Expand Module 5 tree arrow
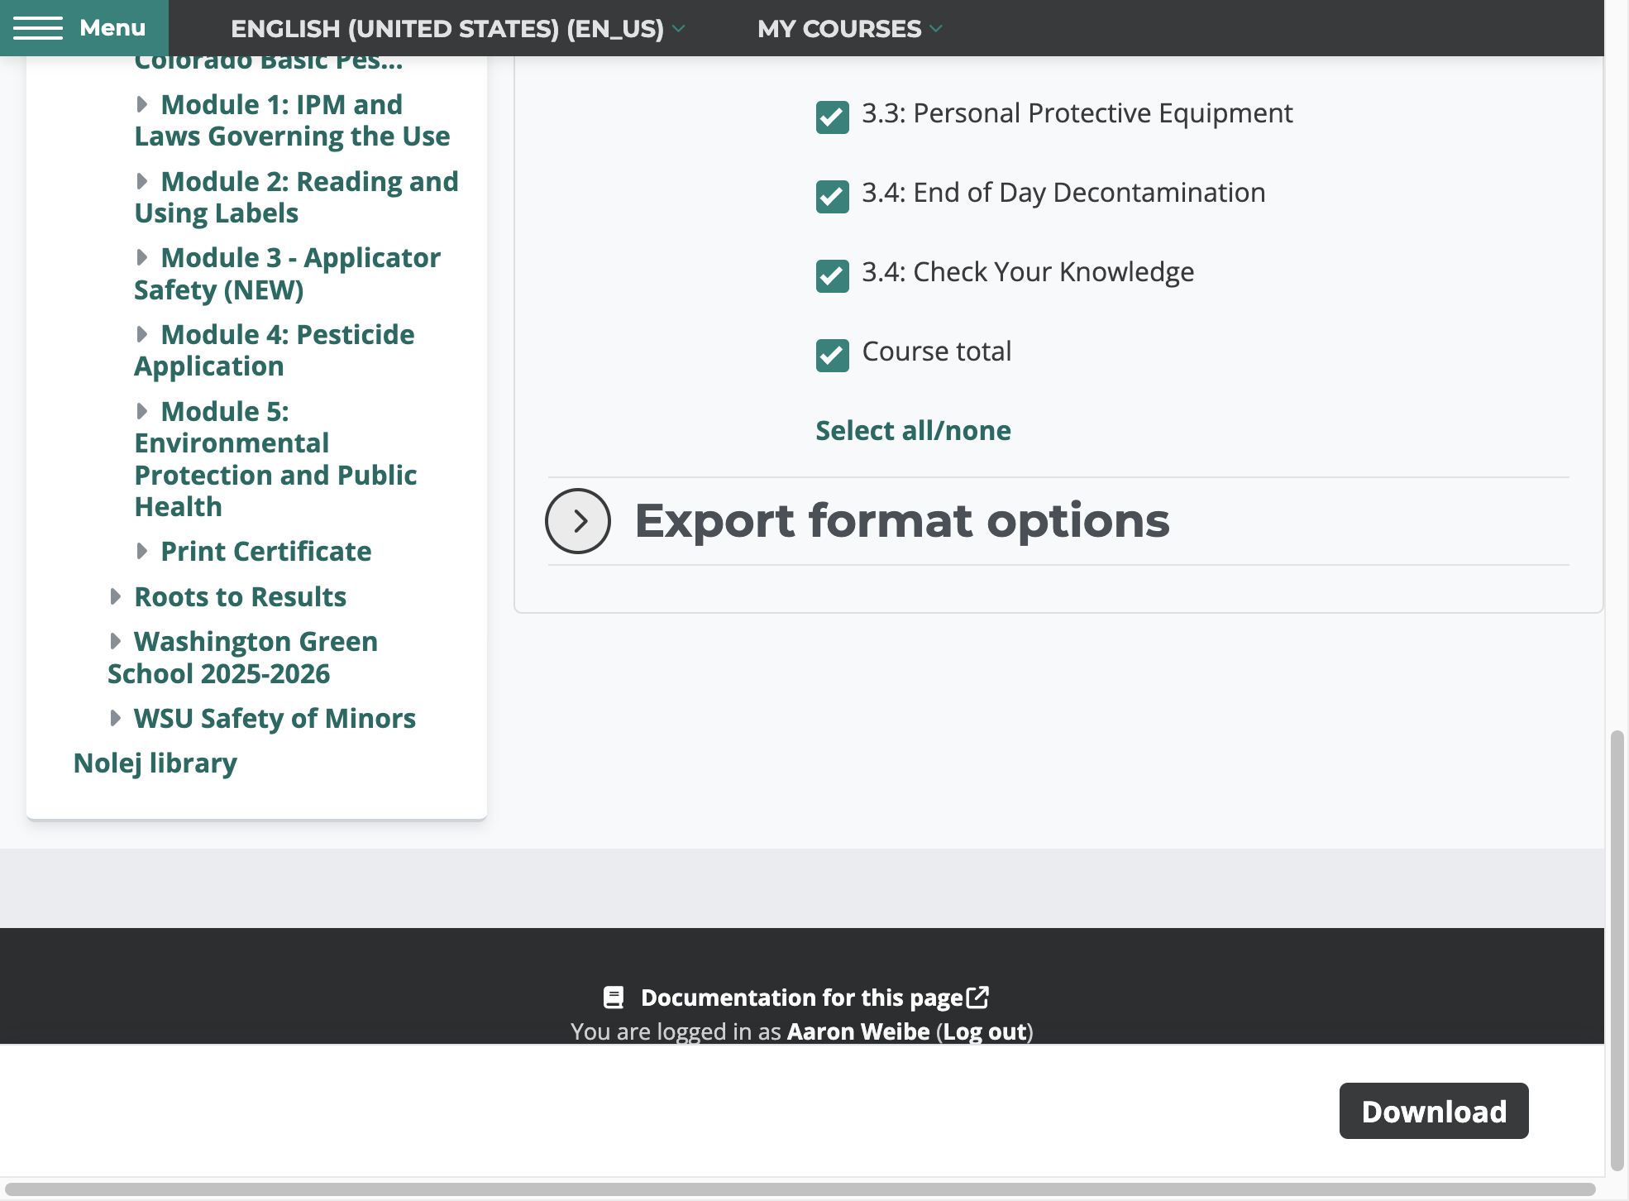 tap(142, 411)
